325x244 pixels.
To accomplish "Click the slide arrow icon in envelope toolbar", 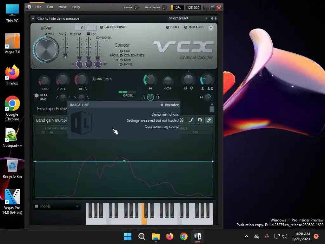I will pos(209,120).
